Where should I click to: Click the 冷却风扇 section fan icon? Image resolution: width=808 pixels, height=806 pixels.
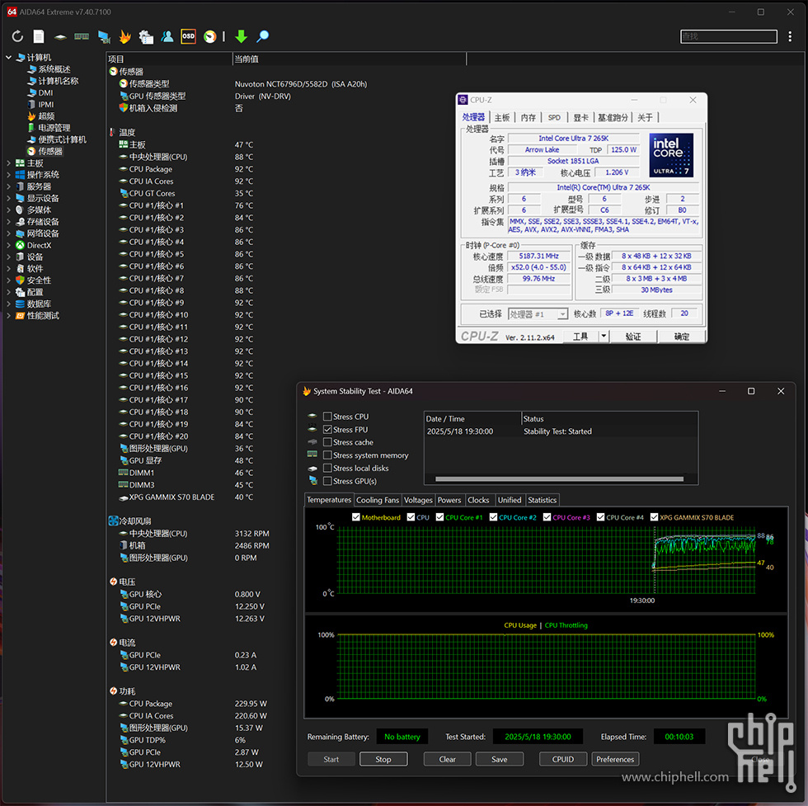pyautogui.click(x=114, y=521)
